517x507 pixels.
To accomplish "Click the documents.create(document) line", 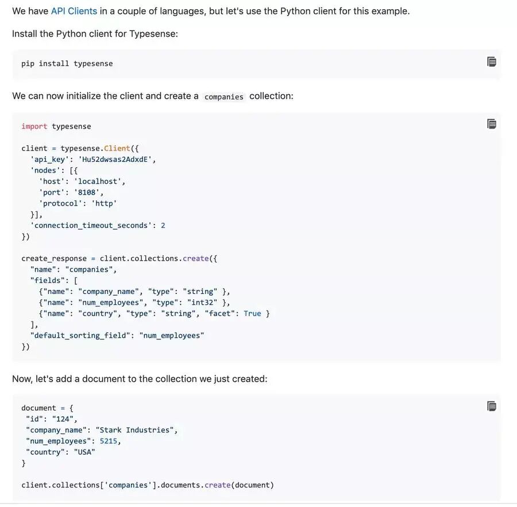I will coord(148,485).
